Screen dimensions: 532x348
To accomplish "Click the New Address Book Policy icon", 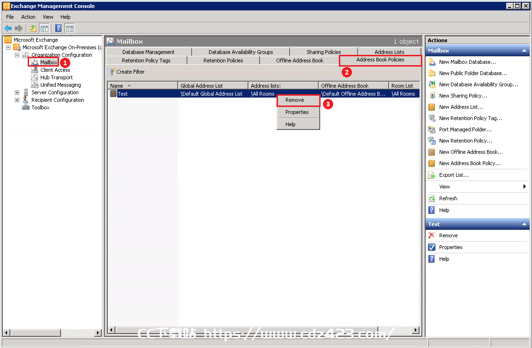I will point(432,163).
